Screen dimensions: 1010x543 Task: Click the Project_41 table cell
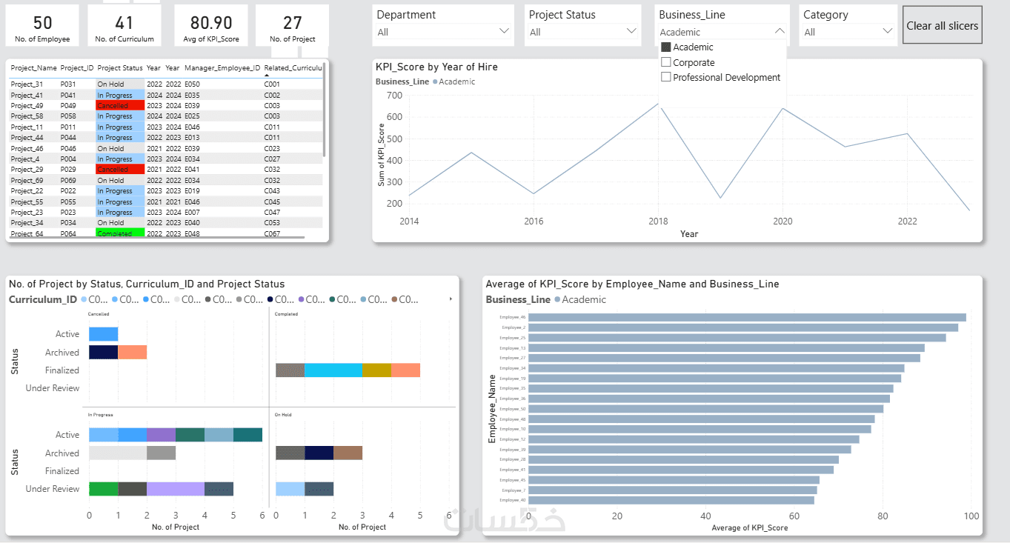tap(27, 95)
